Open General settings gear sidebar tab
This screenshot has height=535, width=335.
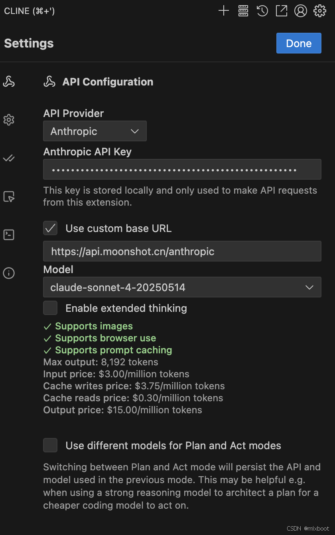pos(9,120)
